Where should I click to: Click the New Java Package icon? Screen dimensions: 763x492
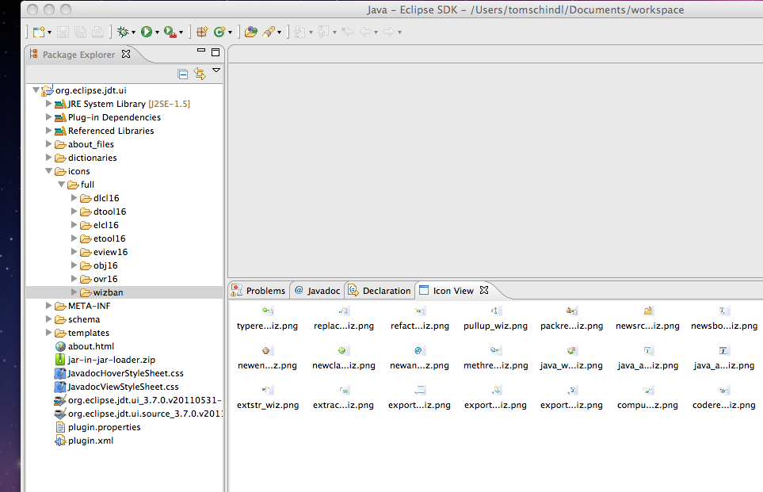202,32
